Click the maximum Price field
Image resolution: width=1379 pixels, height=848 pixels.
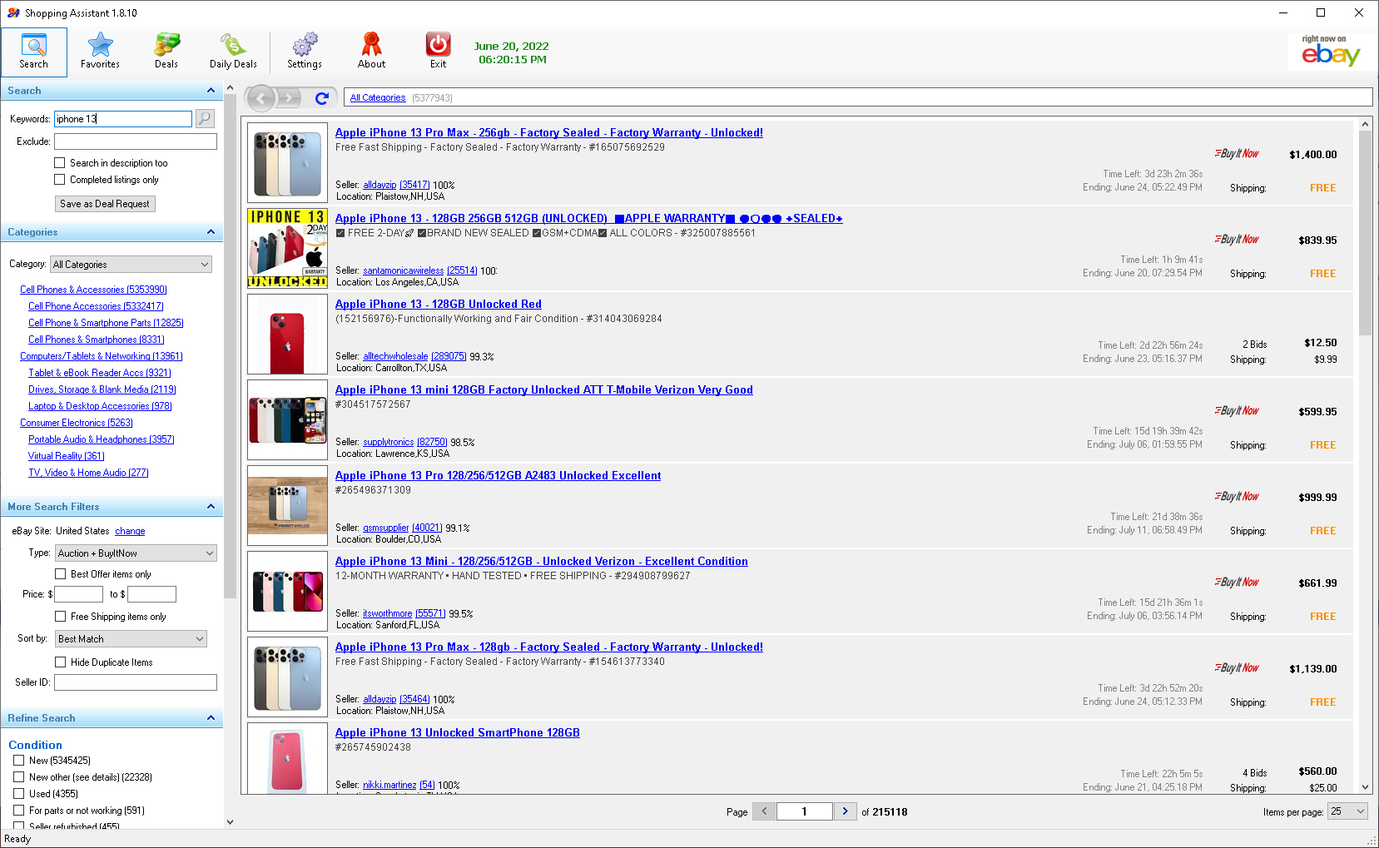coord(152,594)
